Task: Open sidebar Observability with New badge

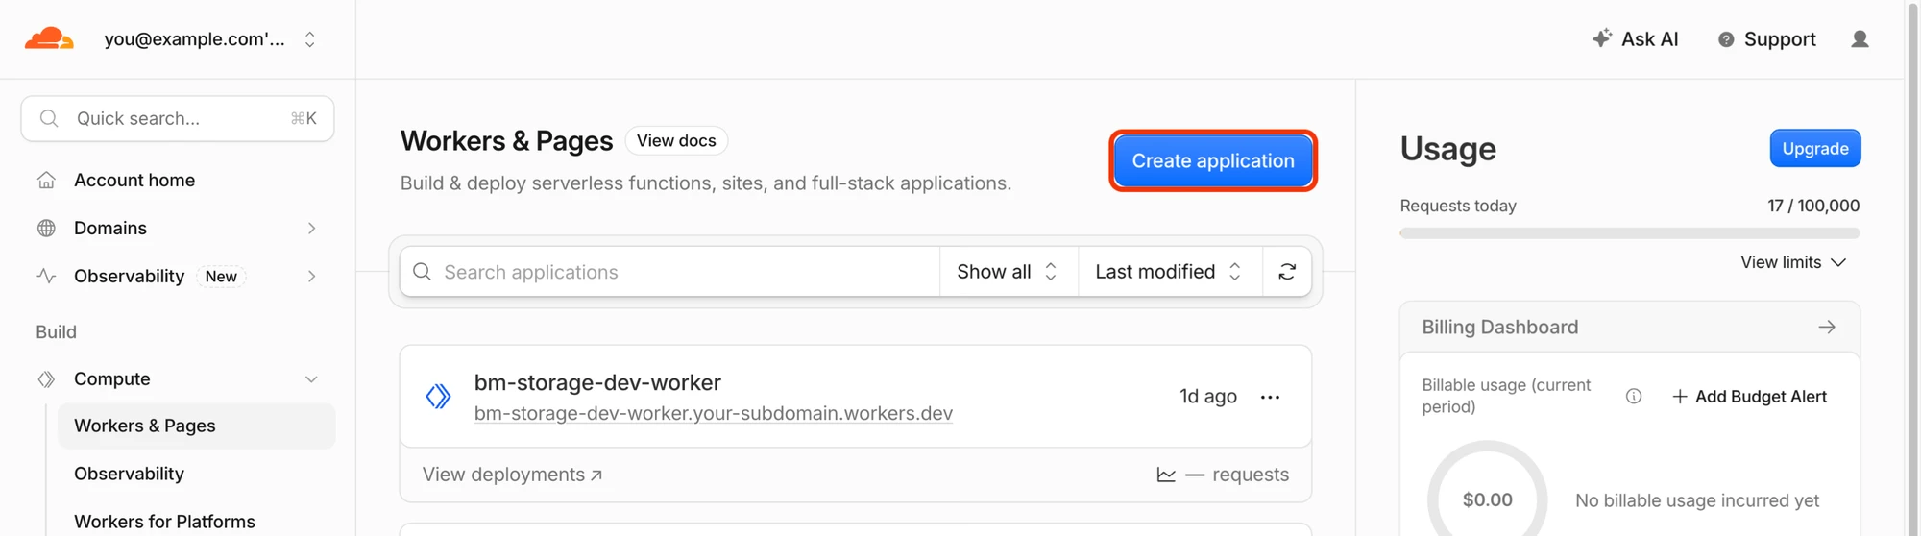Action: point(129,276)
